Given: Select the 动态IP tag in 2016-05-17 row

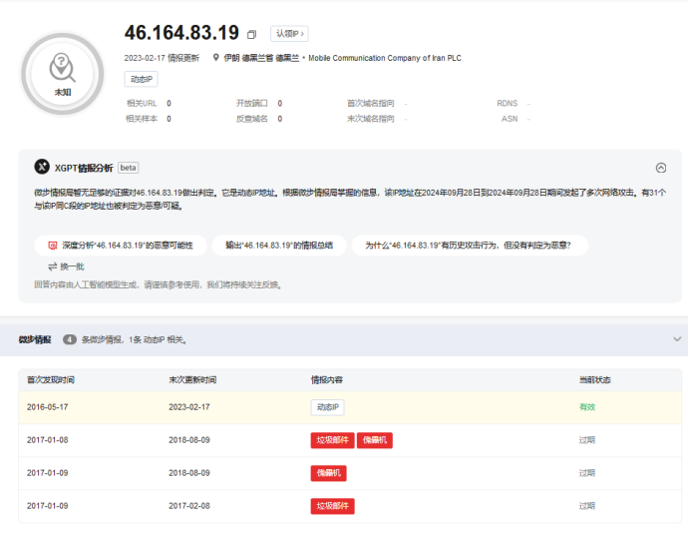Looking at the screenshot, I should (327, 407).
